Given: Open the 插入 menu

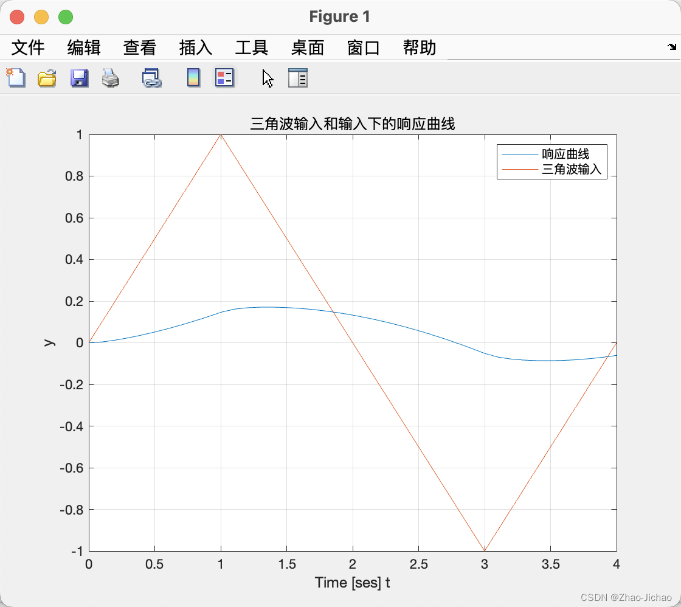Looking at the screenshot, I should point(195,47).
